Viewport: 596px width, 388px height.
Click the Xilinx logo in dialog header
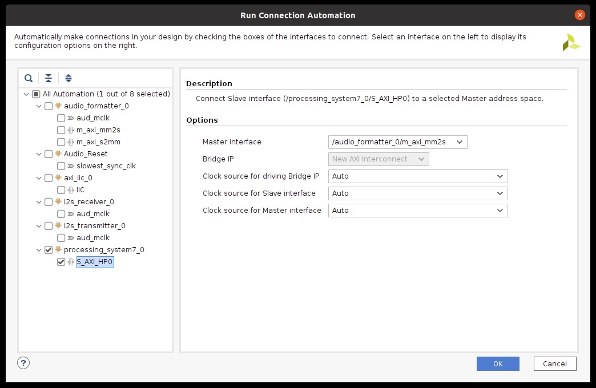pyautogui.click(x=571, y=42)
